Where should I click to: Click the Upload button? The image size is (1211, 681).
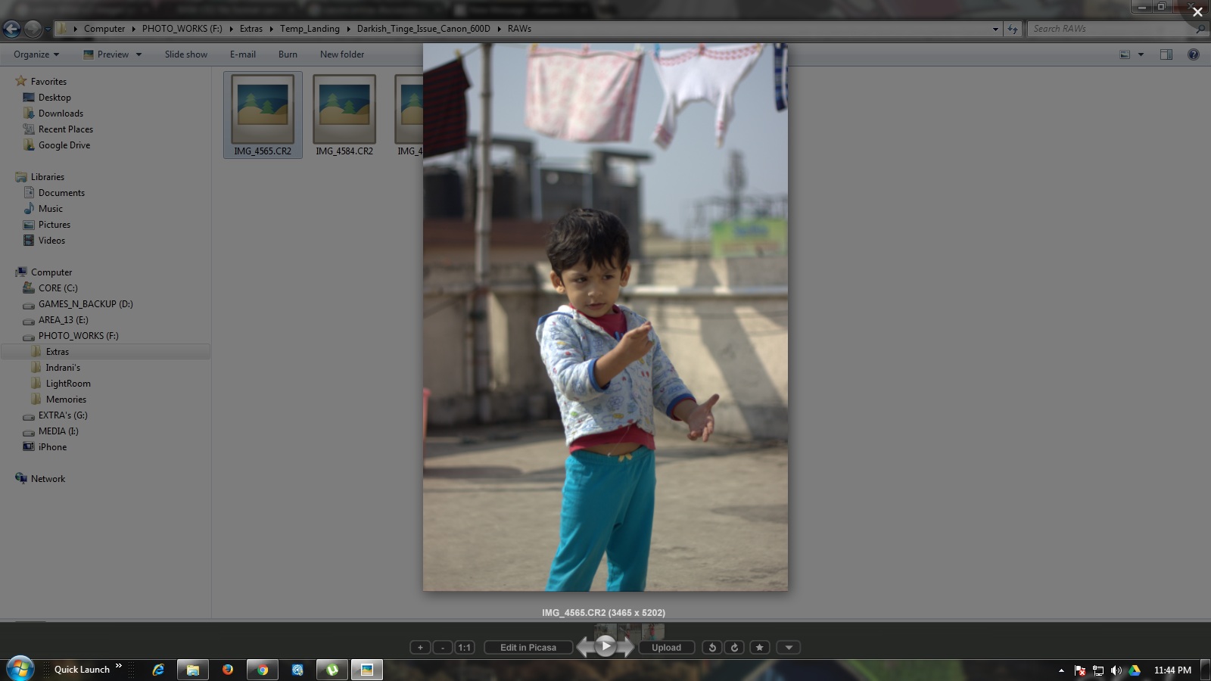pyautogui.click(x=666, y=648)
